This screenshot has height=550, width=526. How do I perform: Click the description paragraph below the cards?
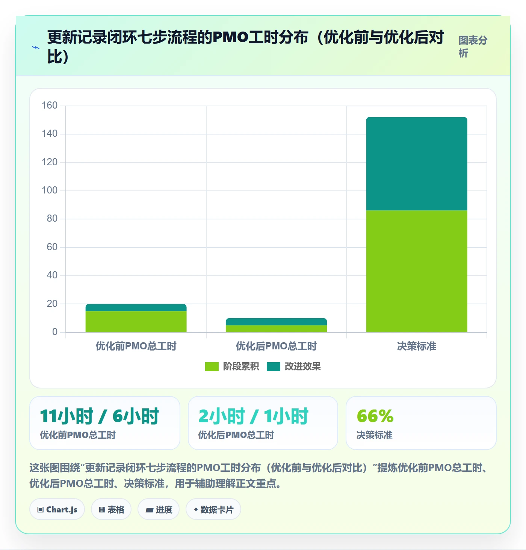point(259,476)
